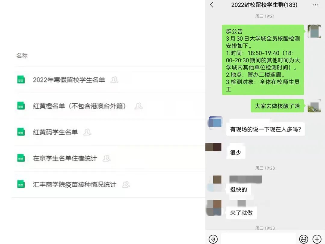This screenshot has height=244, width=325.
Task: Open the three-dot group chat menu
Action: coord(315,5)
